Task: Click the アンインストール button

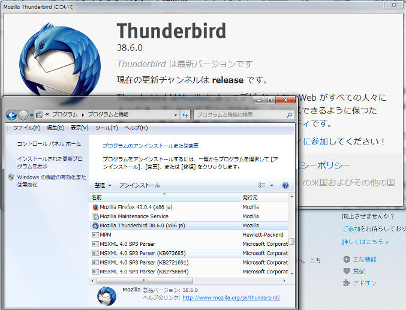Action: tap(140, 186)
